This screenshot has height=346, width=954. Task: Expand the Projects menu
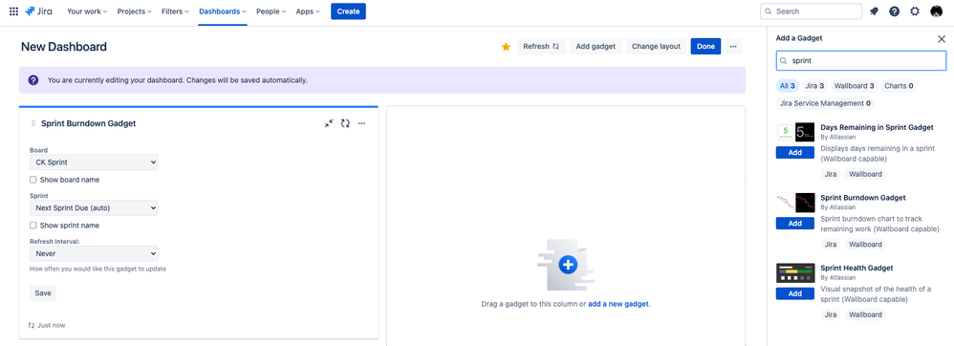(135, 11)
